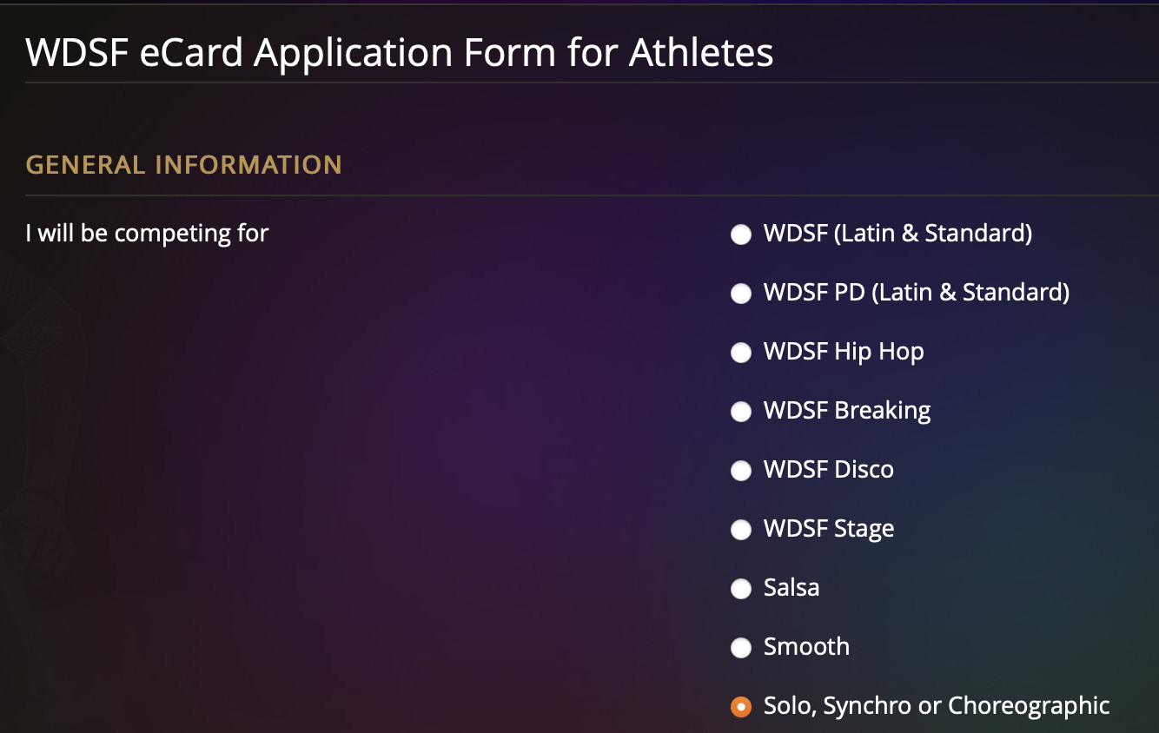
Task: Click the "WDSF Breaking" option label
Action: (x=846, y=411)
